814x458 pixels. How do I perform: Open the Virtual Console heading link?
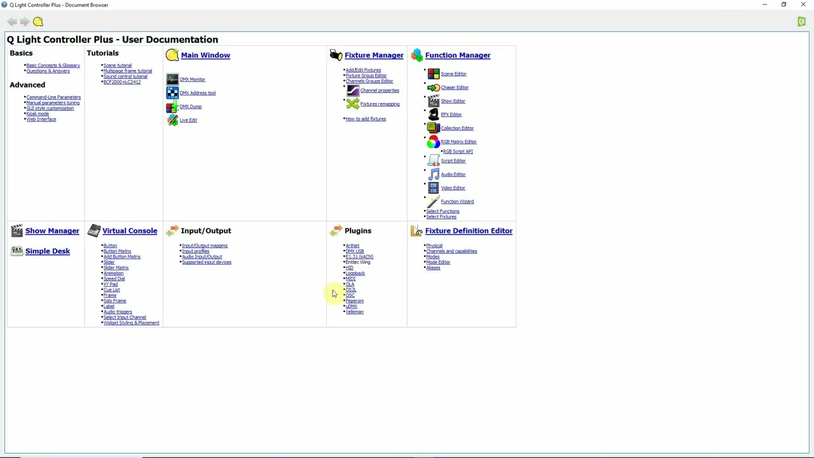pyautogui.click(x=130, y=231)
